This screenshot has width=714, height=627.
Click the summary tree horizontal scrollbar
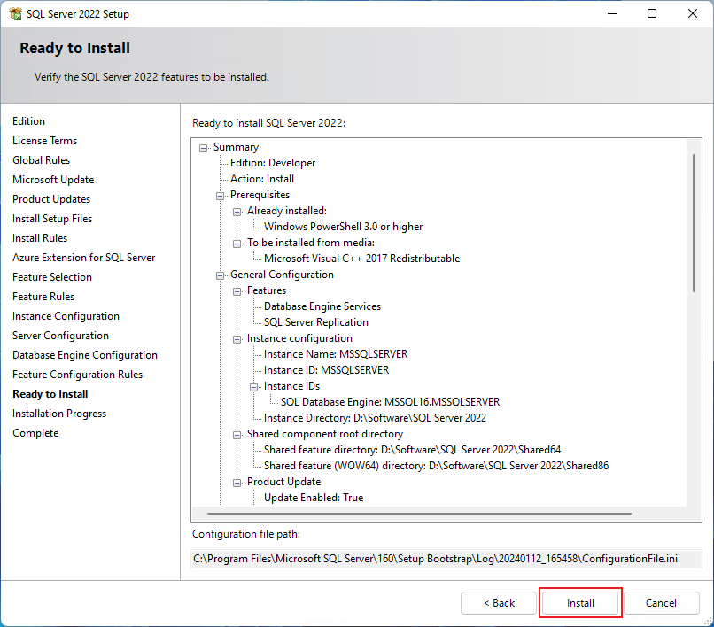(419, 513)
